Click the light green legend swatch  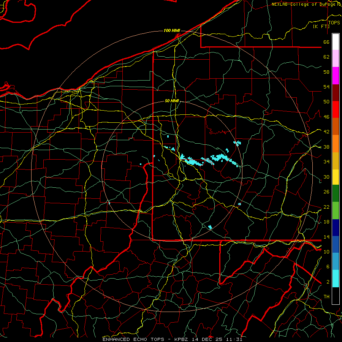pyautogui.click(x=336, y=211)
